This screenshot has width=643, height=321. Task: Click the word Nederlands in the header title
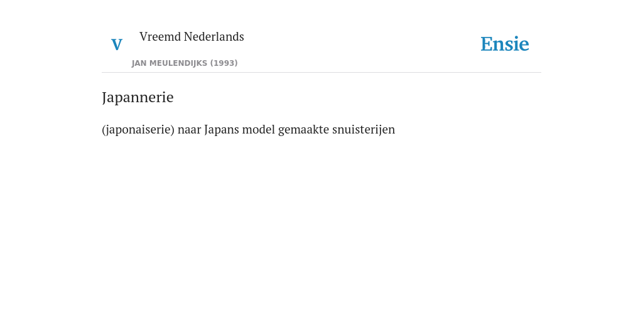point(214,36)
